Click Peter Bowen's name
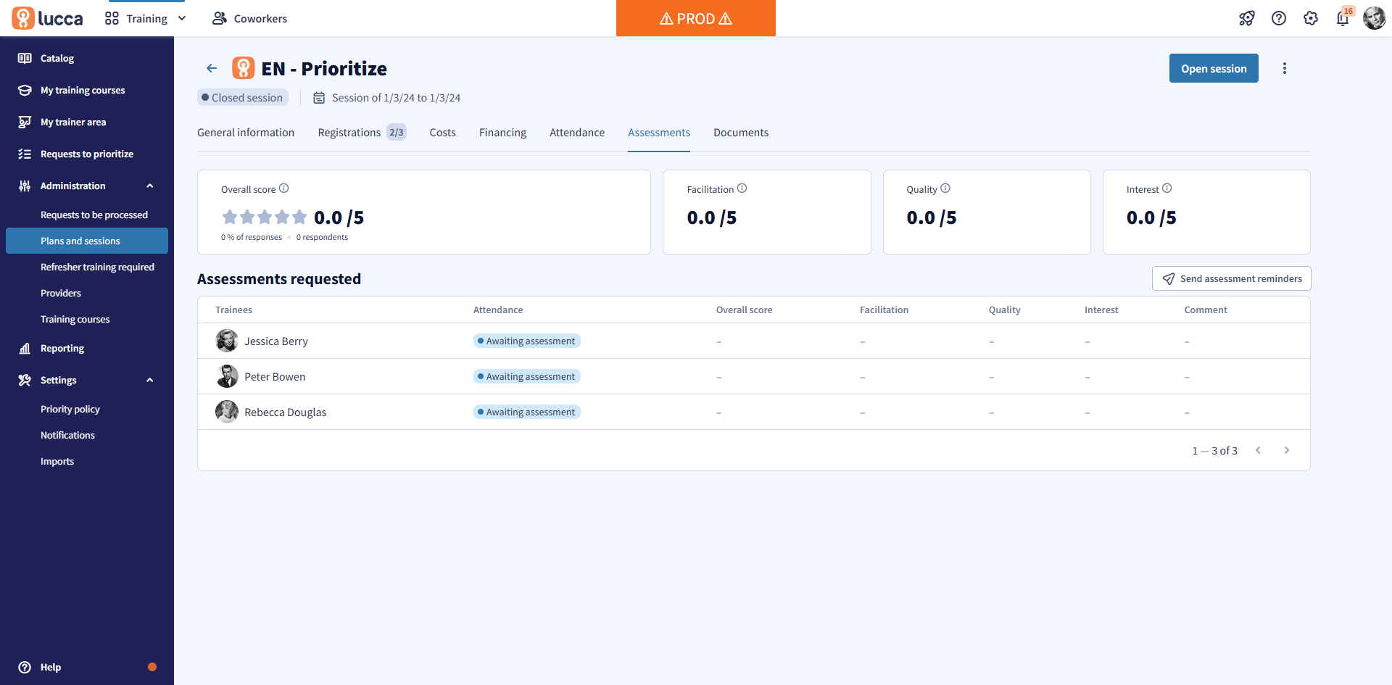Image resolution: width=1392 pixels, height=685 pixels. [275, 376]
